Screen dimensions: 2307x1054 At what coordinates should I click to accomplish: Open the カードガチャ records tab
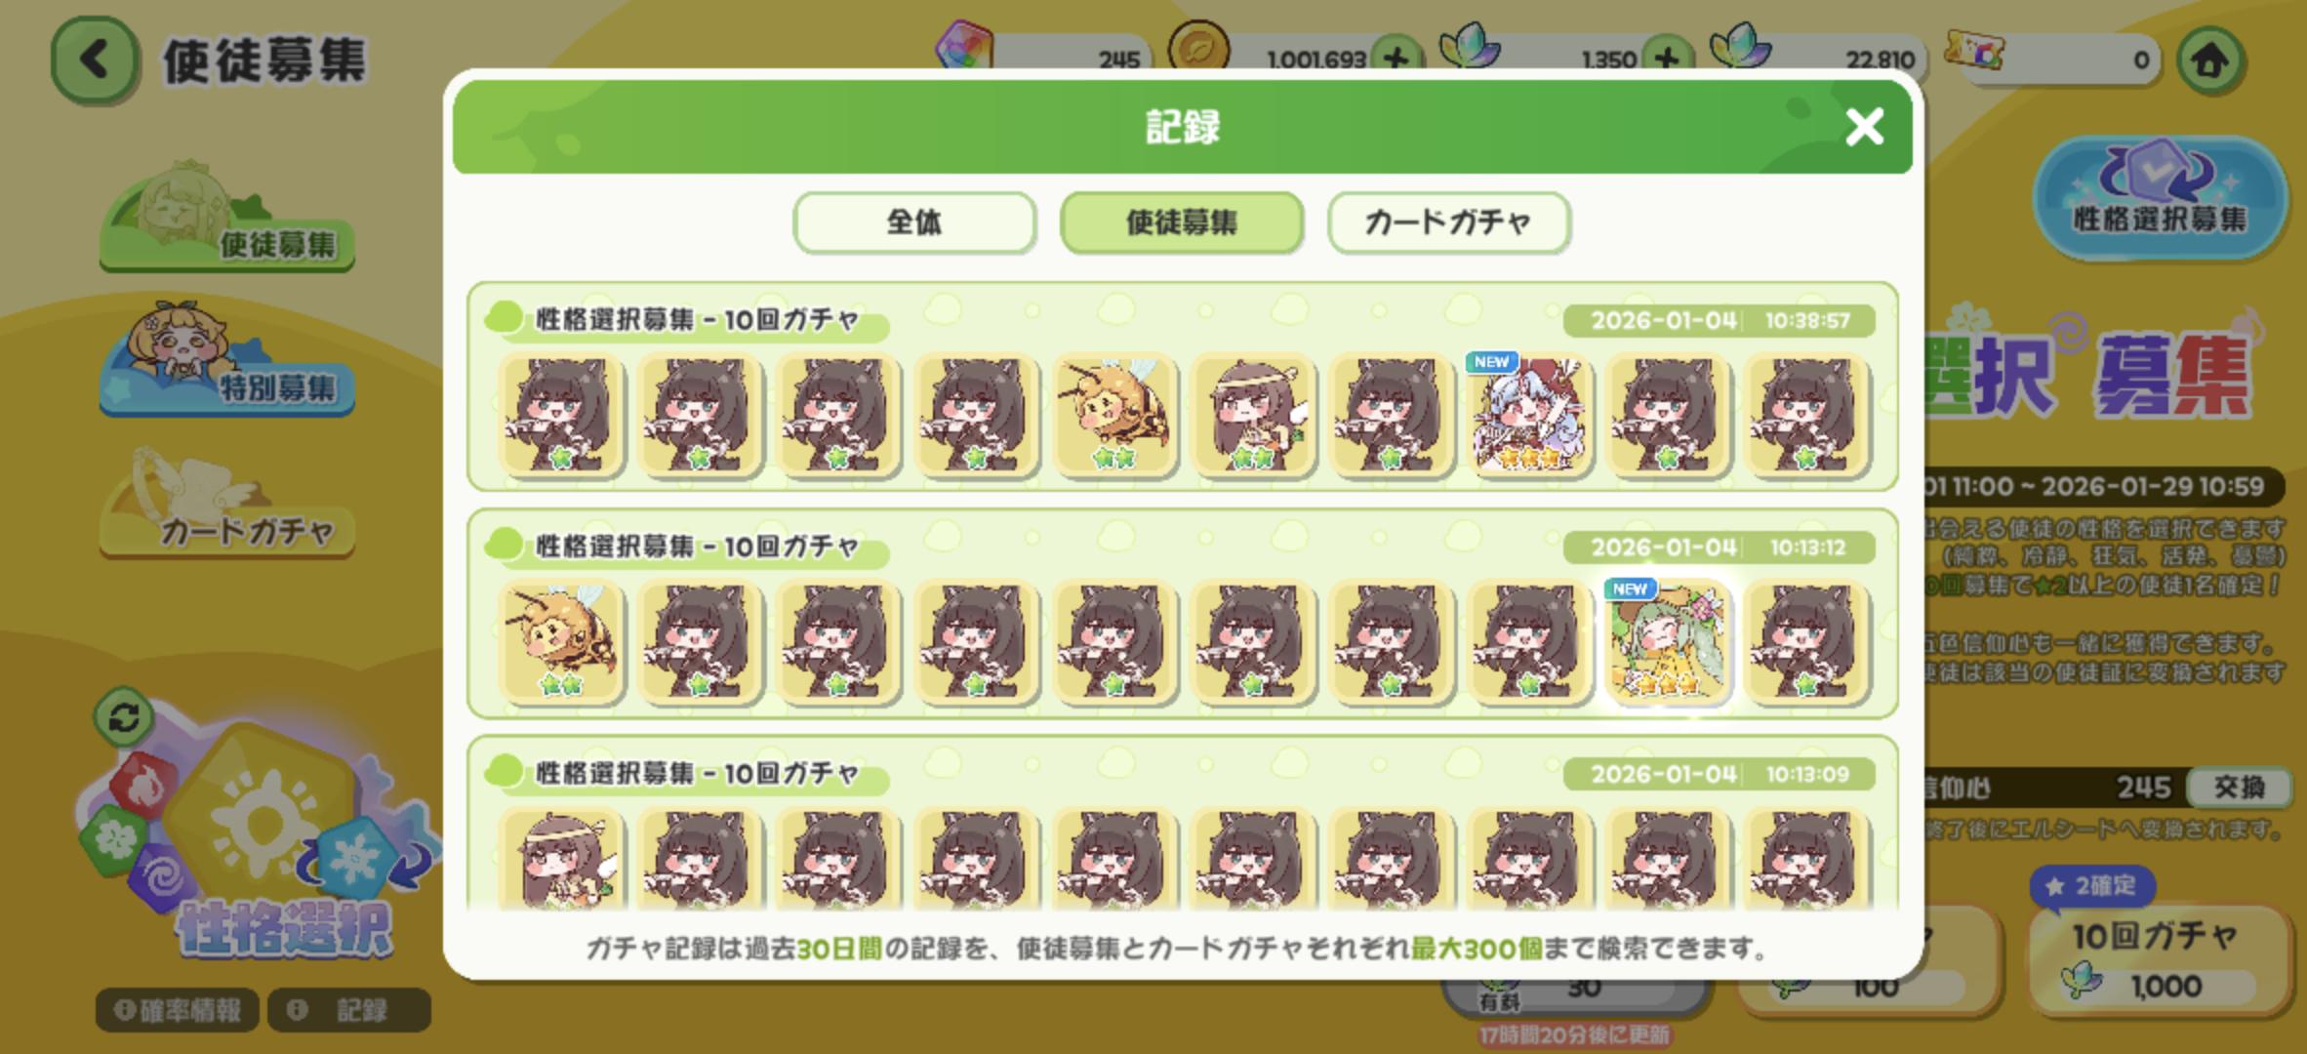pos(1448,223)
